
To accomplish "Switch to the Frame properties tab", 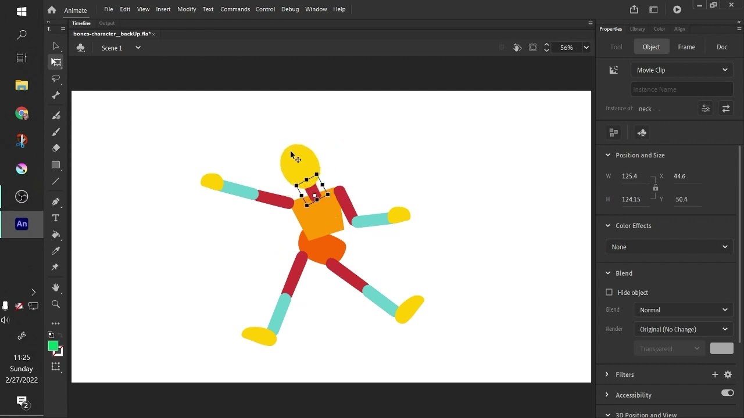I will pyautogui.click(x=686, y=47).
